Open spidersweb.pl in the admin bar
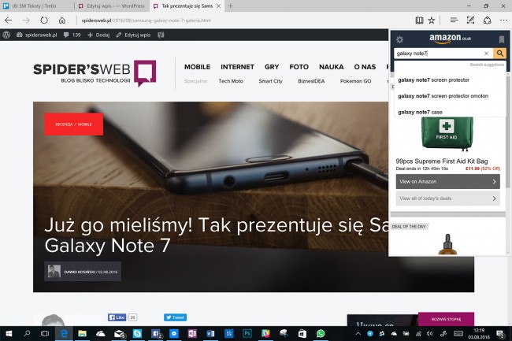This screenshot has width=512, height=341. pos(36,35)
